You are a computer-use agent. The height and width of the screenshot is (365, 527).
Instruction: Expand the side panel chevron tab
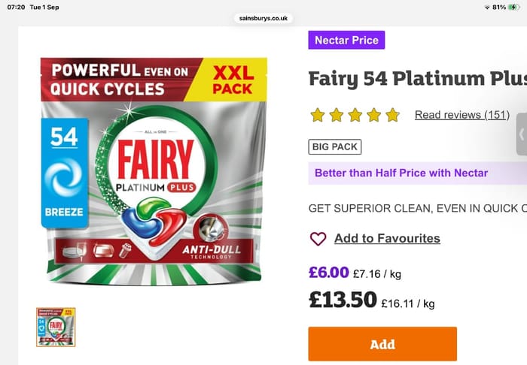coord(522,134)
